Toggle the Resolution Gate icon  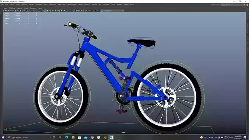[x=29, y=11]
